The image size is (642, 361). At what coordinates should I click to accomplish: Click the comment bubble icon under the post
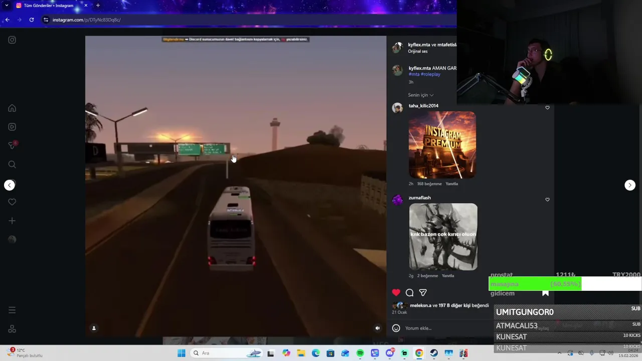(410, 293)
